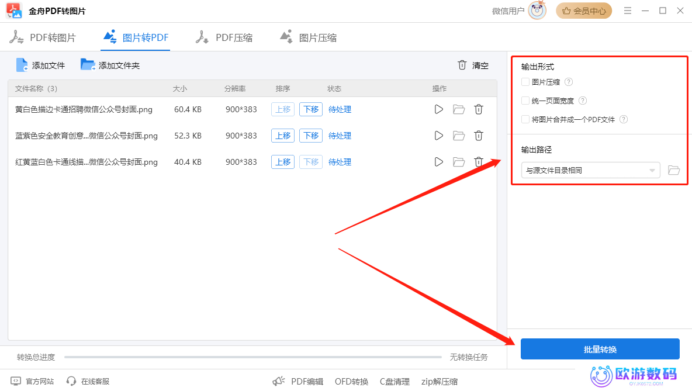Viewport: 692px width, 391px height.
Task: Click 添加文件 button text
Action: point(49,66)
